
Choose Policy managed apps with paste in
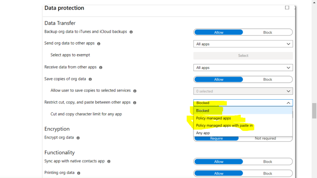[x=243, y=125]
